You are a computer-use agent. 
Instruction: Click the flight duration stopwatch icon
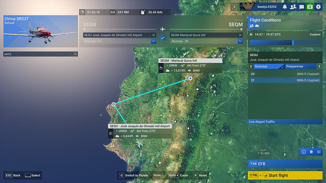pos(82,12)
